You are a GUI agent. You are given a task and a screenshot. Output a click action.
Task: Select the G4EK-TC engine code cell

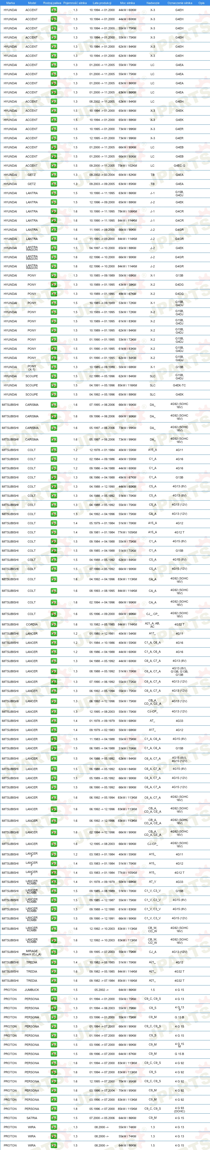tap(179, 385)
